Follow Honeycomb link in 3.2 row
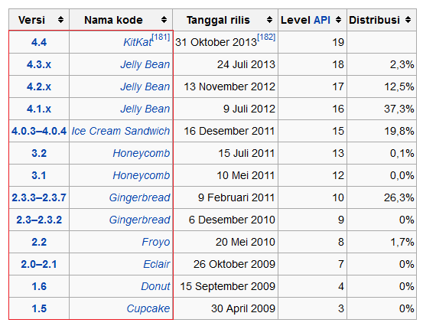Viewport: 423px width, 326px height. [142, 153]
